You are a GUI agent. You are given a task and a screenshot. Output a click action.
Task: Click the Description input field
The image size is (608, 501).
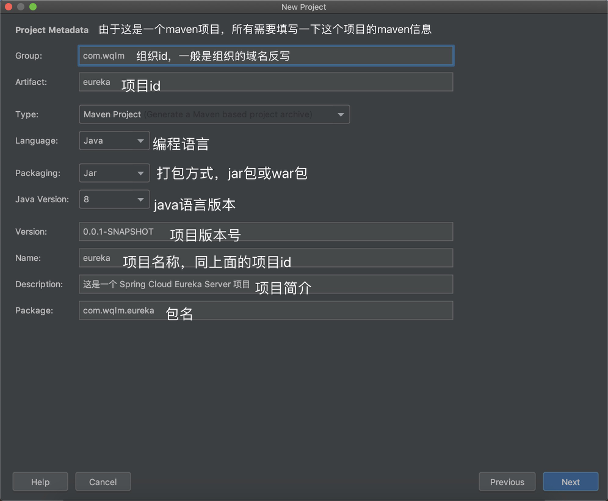266,284
